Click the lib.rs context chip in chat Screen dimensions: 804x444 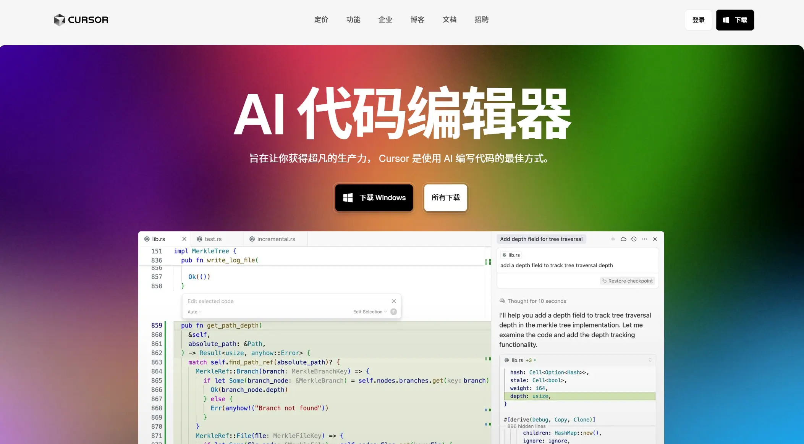point(511,255)
